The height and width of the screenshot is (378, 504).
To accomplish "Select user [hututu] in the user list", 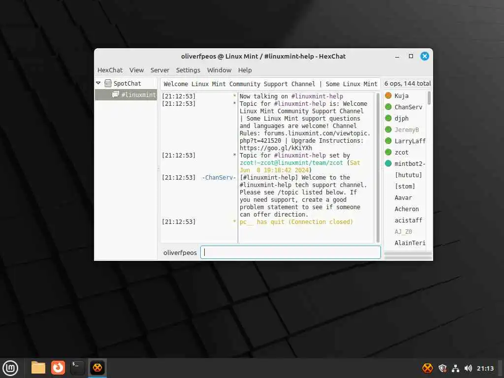I will (408, 175).
